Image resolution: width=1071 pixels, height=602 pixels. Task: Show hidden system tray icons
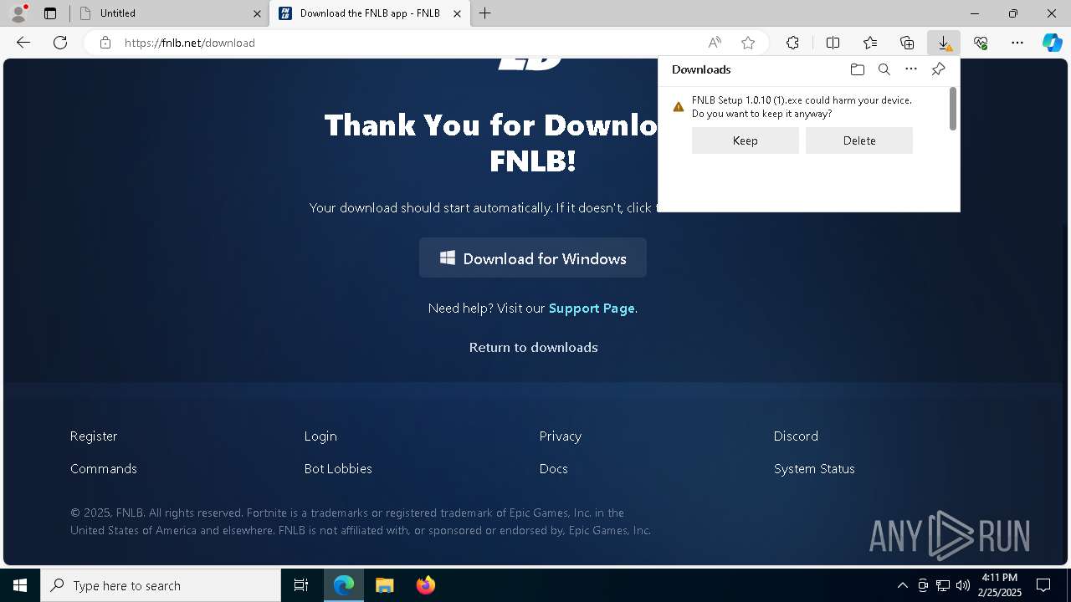coord(902,585)
